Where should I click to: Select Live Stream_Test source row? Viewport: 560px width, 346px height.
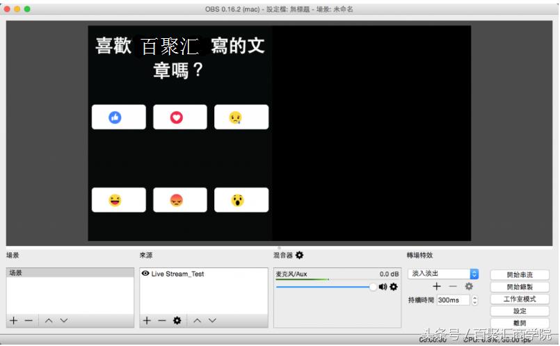pyautogui.click(x=204, y=274)
